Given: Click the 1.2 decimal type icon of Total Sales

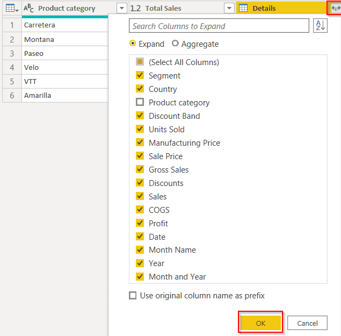Looking at the screenshot, I should tap(135, 8).
